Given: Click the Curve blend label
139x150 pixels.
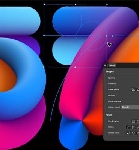Looking at the screenshot, I should (x=113, y=90).
